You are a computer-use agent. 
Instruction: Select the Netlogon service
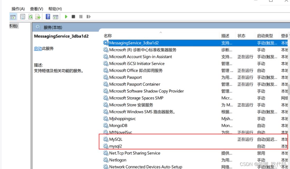[118, 160]
